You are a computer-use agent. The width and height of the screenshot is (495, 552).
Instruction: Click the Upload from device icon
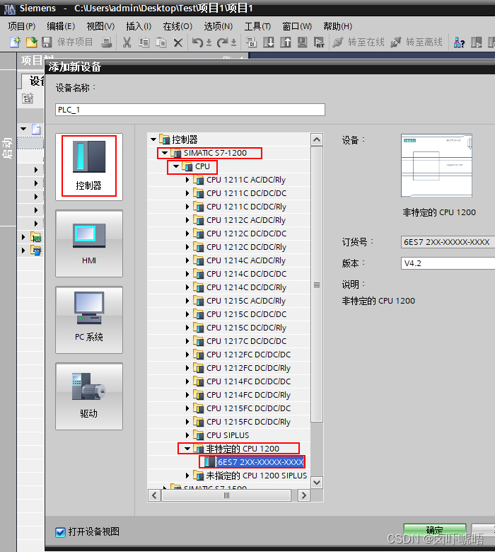[285, 42]
